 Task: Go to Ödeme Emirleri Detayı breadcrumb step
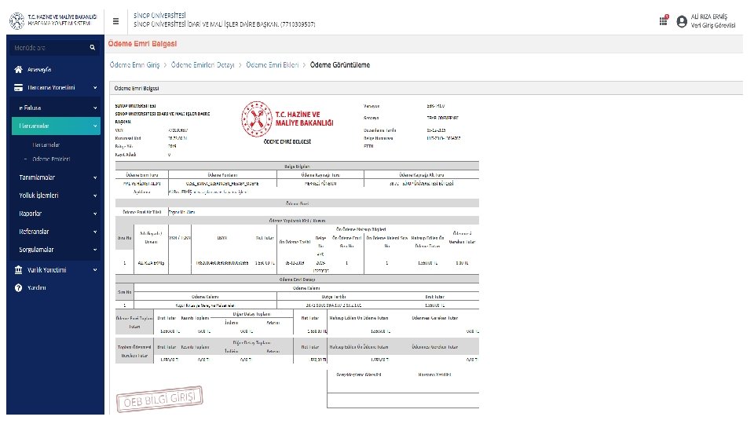(203, 65)
